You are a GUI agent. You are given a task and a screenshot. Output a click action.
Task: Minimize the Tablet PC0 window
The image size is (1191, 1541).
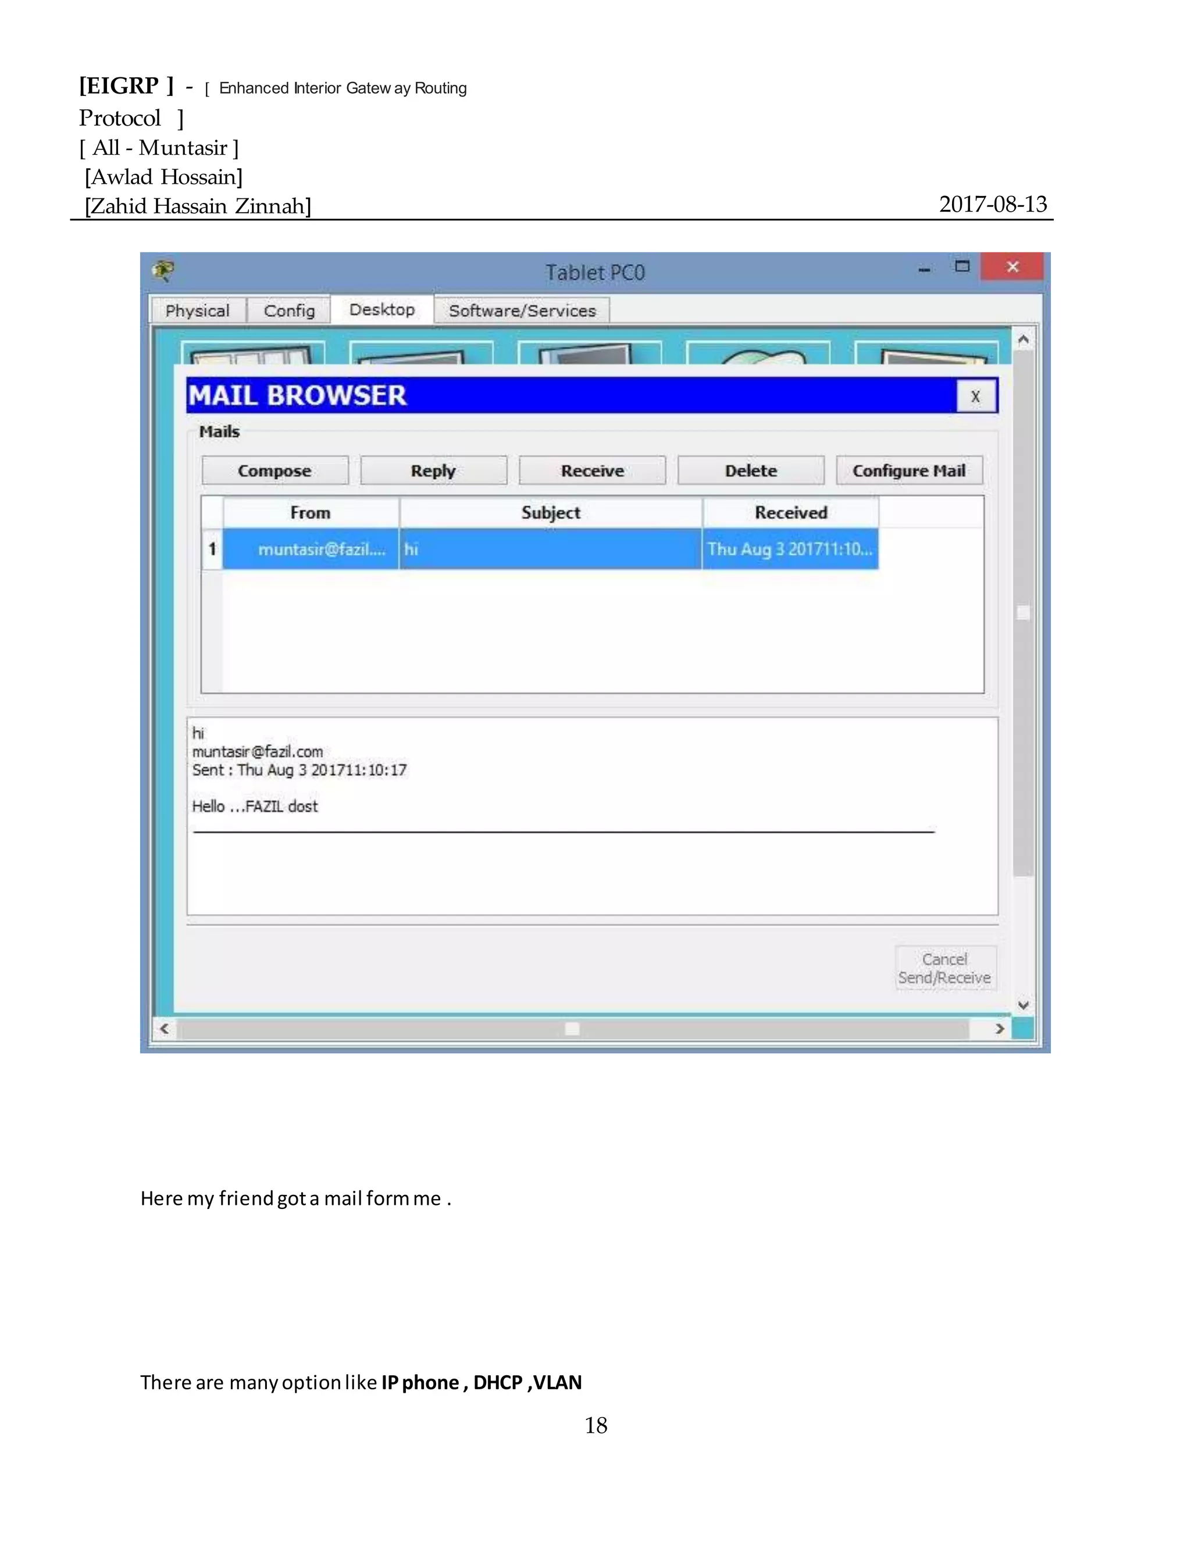(x=924, y=269)
